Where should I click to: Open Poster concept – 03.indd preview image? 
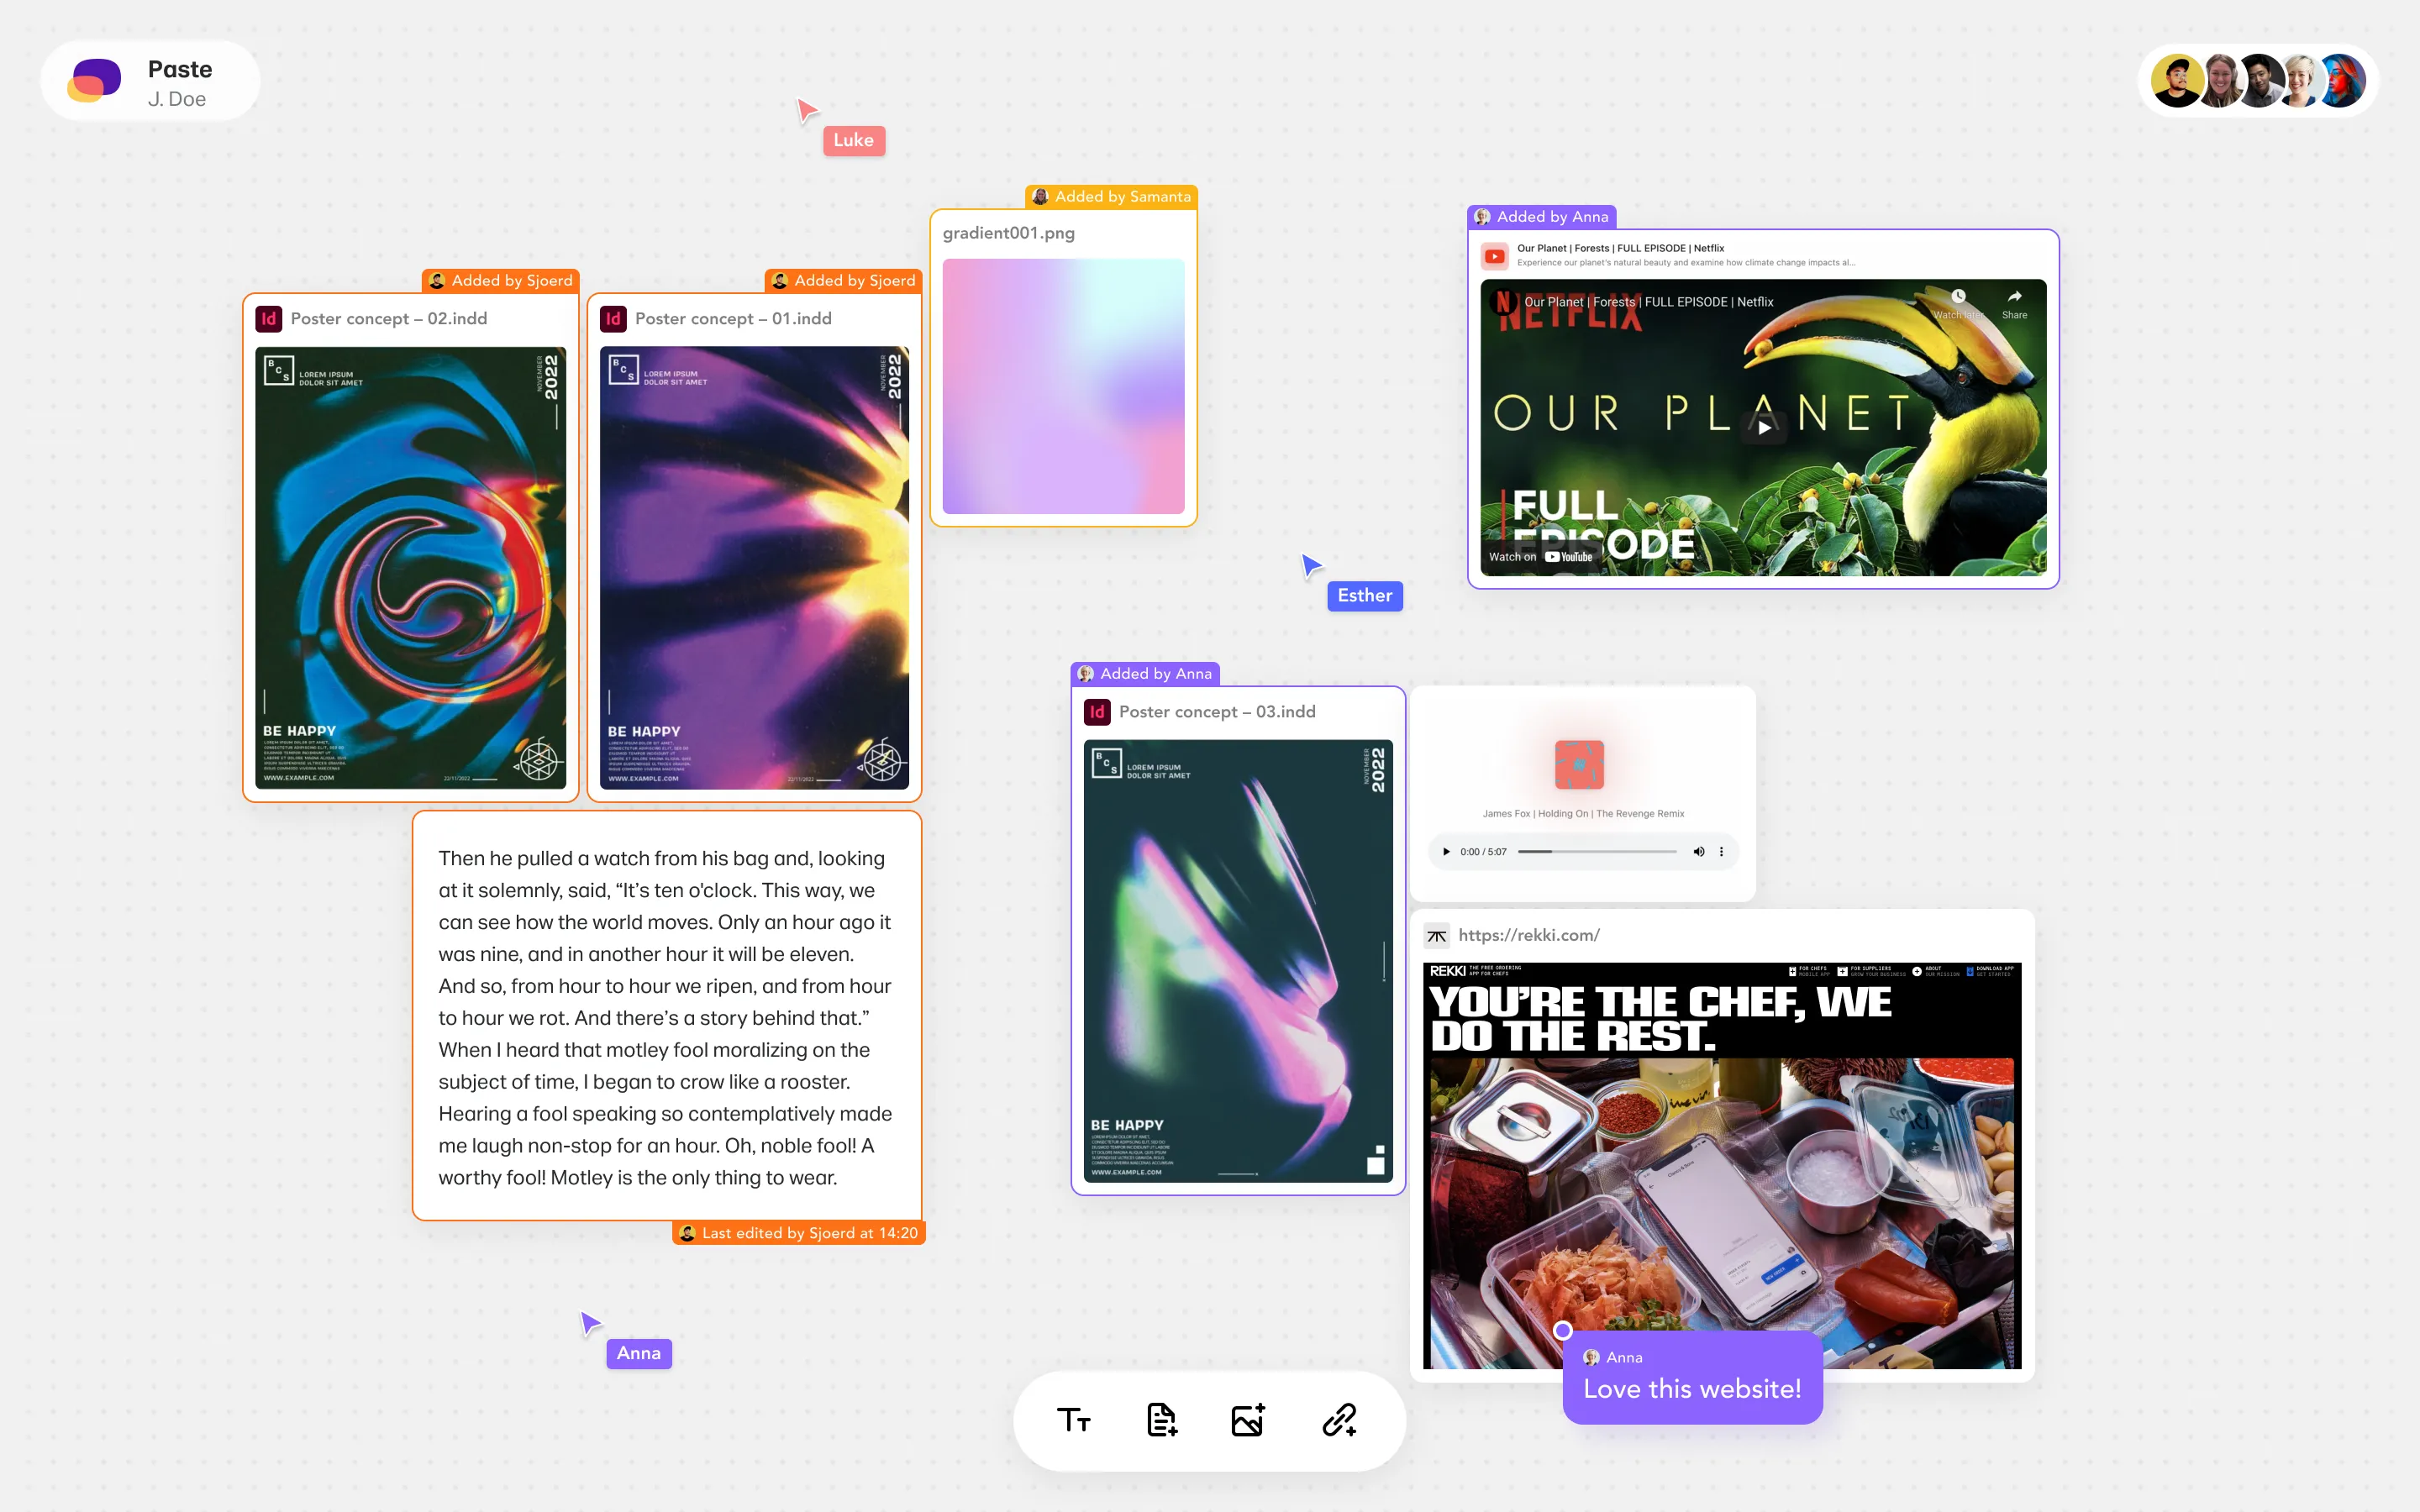click(x=1238, y=961)
